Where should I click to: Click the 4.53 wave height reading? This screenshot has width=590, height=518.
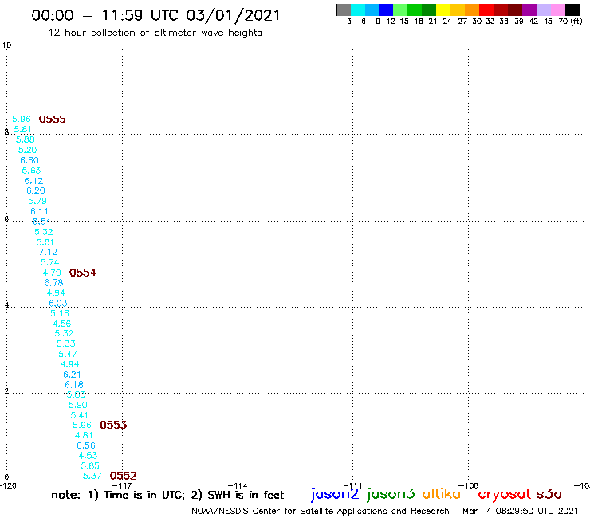[88, 456]
